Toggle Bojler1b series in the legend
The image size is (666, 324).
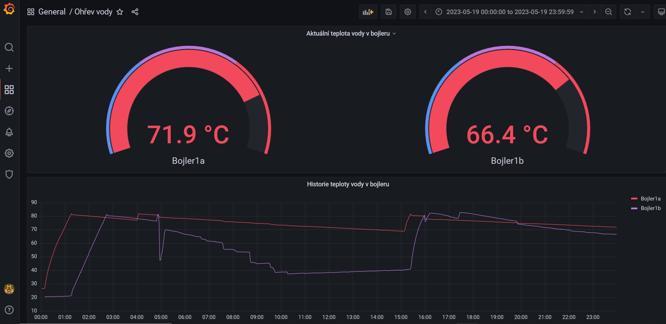tap(650, 208)
